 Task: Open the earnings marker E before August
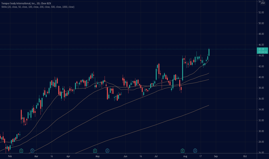182,151
